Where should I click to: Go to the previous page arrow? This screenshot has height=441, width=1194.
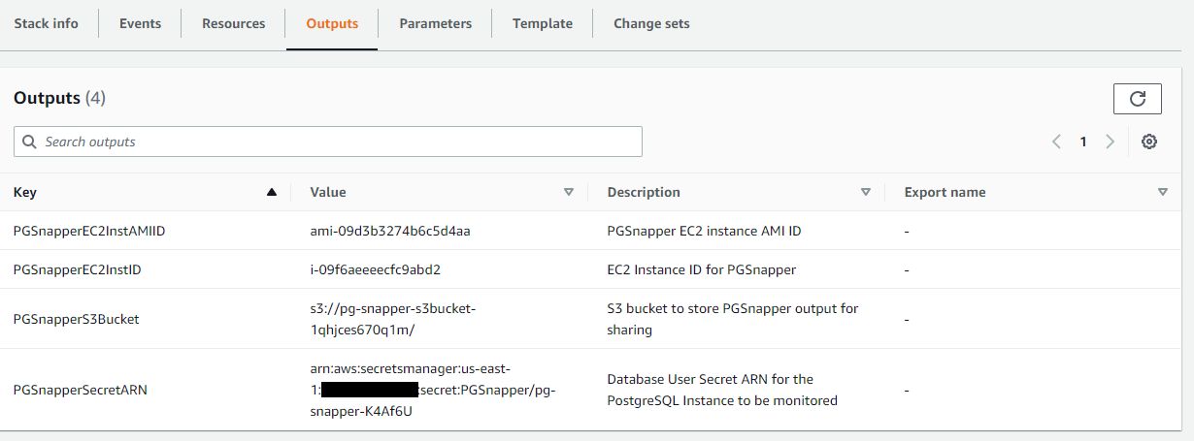click(1056, 142)
